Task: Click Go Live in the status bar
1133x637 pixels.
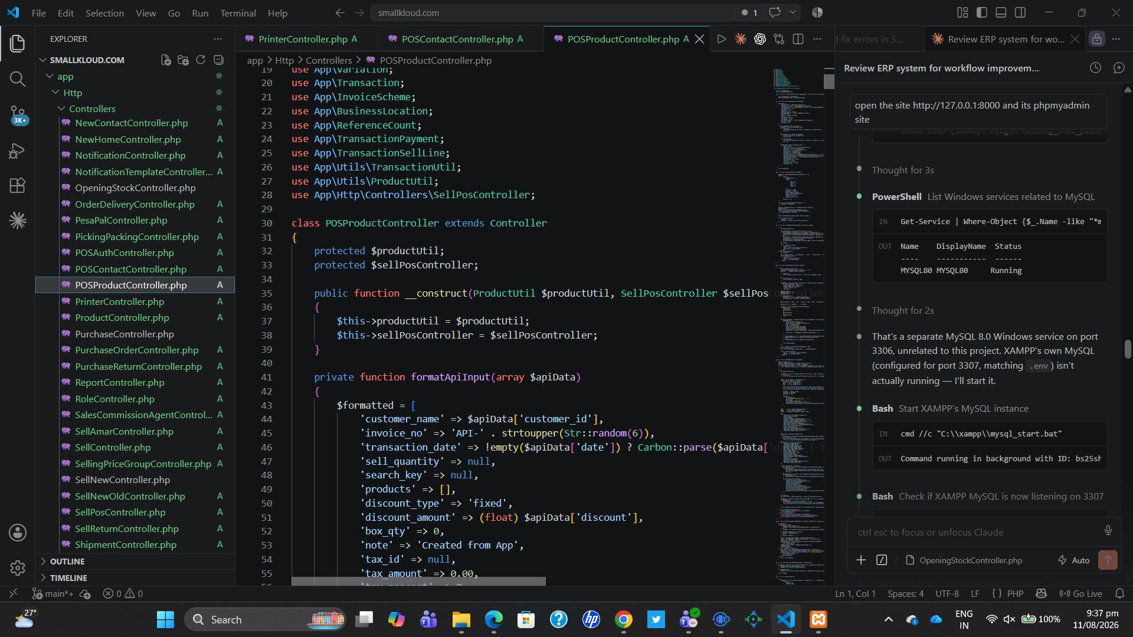Action: [x=1081, y=593]
